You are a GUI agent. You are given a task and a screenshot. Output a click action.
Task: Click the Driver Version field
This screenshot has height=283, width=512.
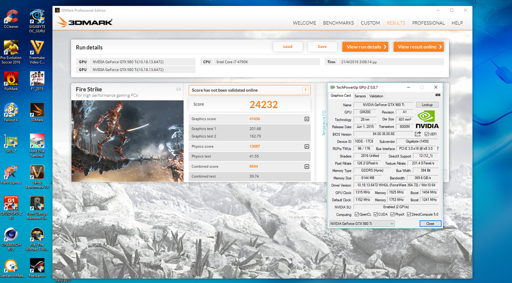pos(396,185)
